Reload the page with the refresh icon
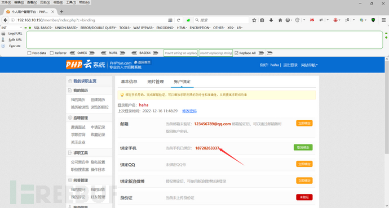389x208 pixels. pyautogui.click(x=178, y=20)
